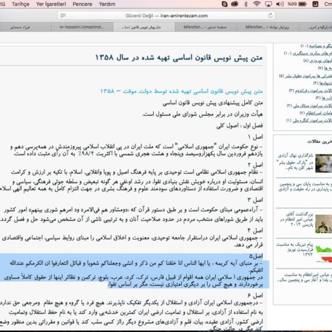The width and height of the screenshot is (332, 332).
Task: Click the heading اصل ۶
Action: tap(255, 295)
